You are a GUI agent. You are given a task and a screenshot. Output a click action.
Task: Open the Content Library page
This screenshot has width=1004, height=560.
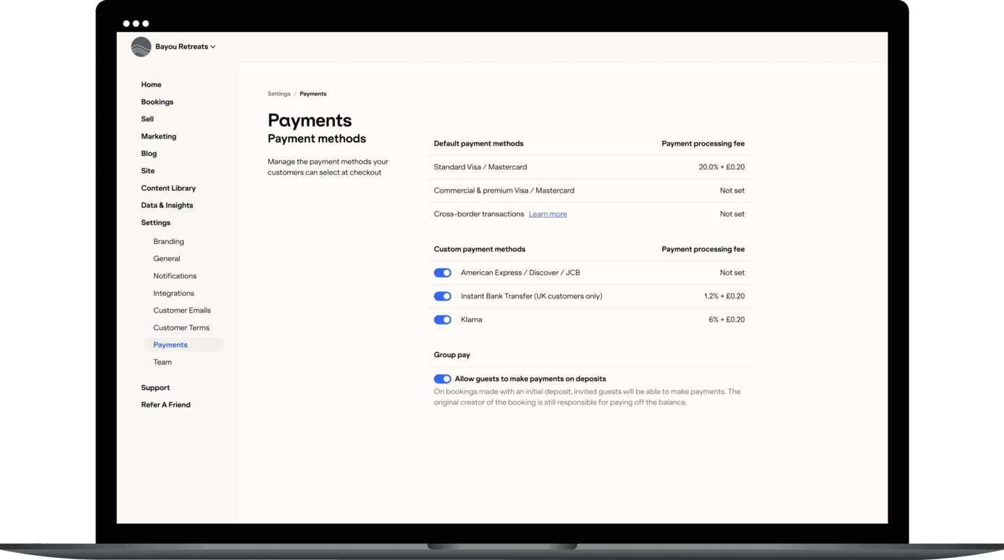click(x=168, y=188)
